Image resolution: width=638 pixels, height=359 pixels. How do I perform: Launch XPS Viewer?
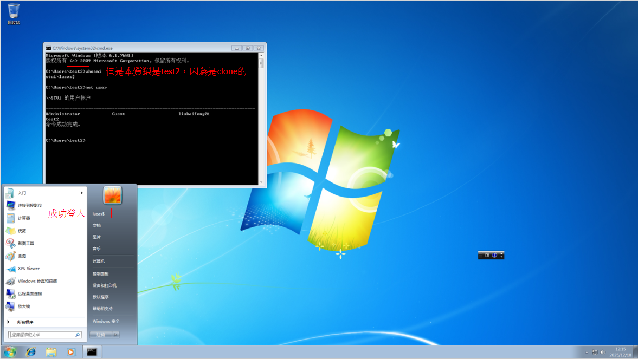coord(45,269)
